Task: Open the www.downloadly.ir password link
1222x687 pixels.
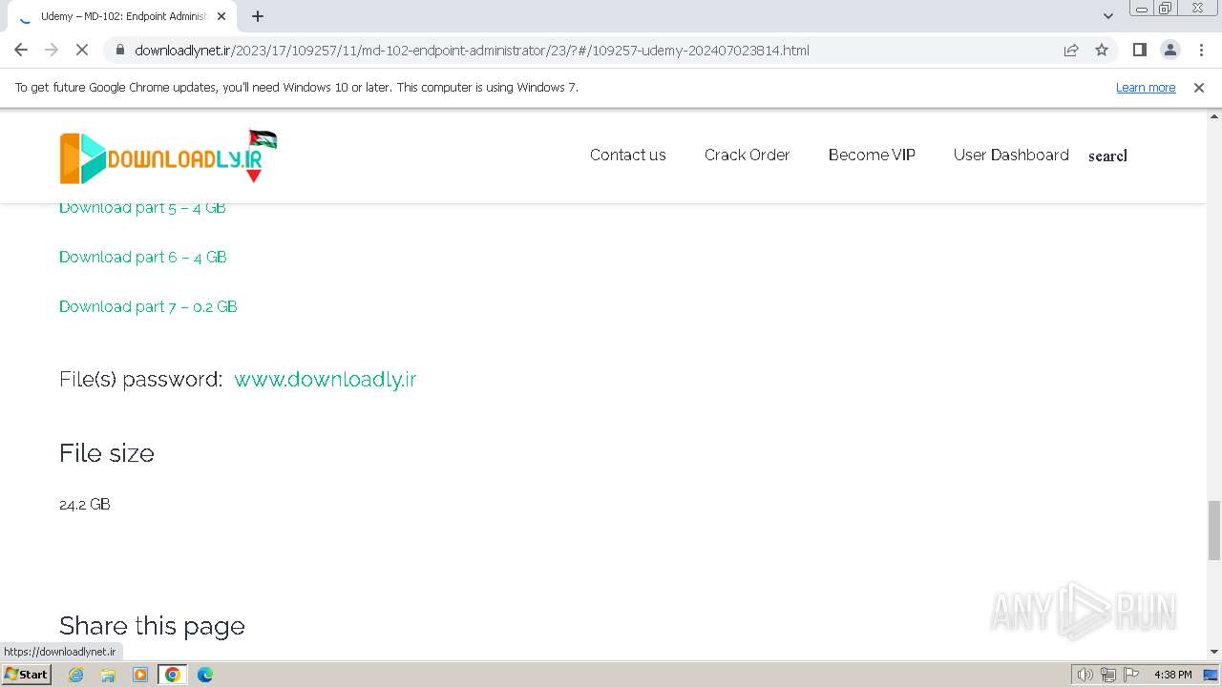Action: point(326,379)
